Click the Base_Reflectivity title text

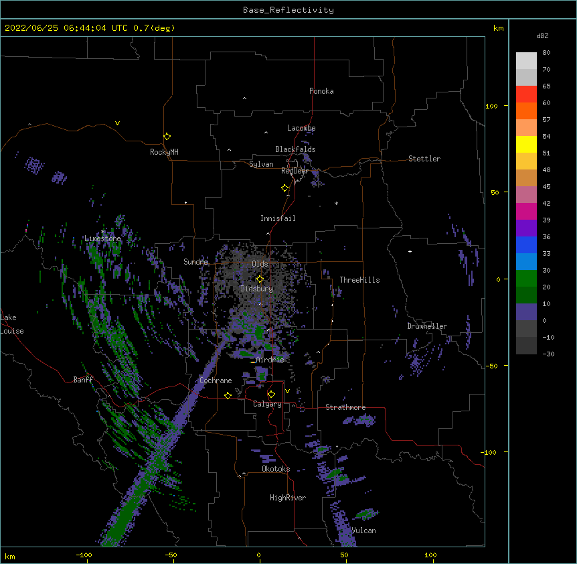[x=288, y=10]
